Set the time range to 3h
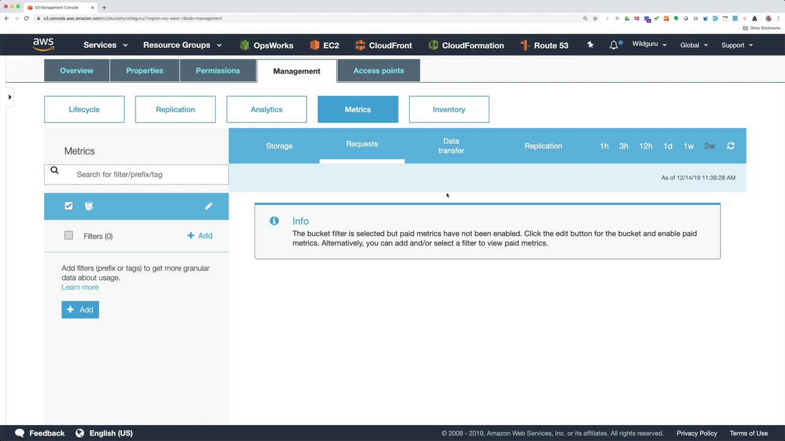The width and height of the screenshot is (785, 441). pyautogui.click(x=624, y=146)
